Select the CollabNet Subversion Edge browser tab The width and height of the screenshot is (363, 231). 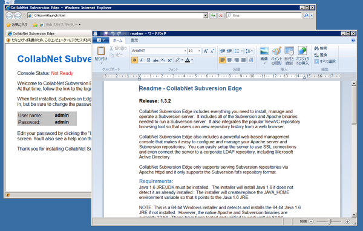(x=48, y=34)
